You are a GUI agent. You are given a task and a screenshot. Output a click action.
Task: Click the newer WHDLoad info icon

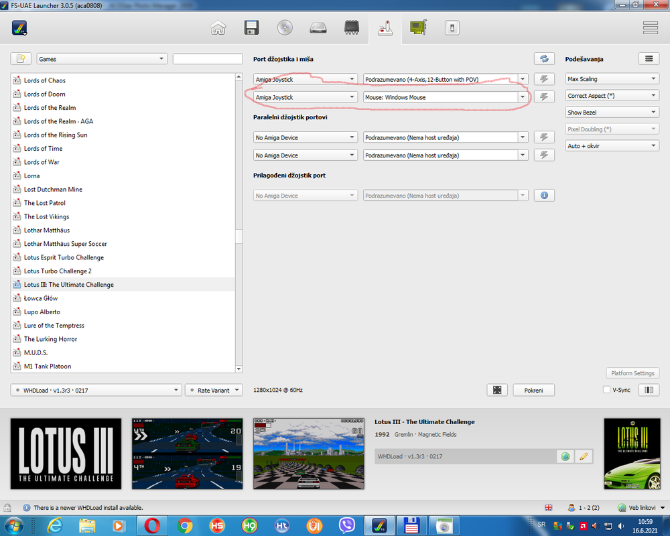[x=27, y=508]
